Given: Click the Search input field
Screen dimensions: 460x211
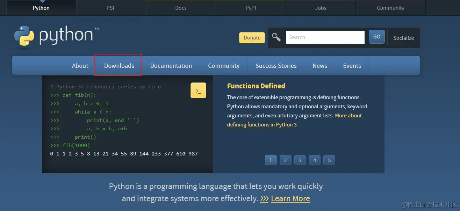Looking at the screenshot, I should 325,37.
